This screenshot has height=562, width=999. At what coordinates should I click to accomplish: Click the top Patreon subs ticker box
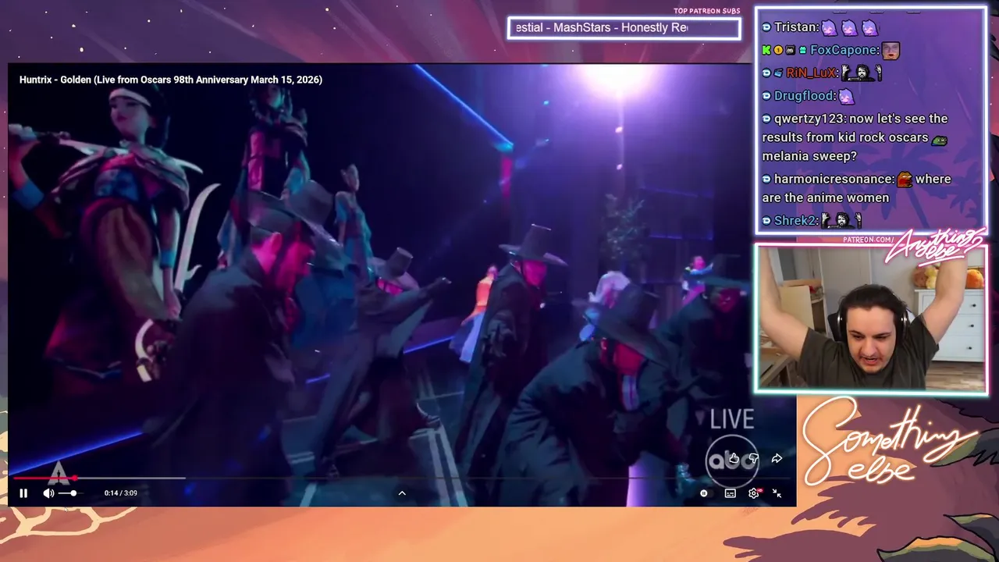coord(624,28)
